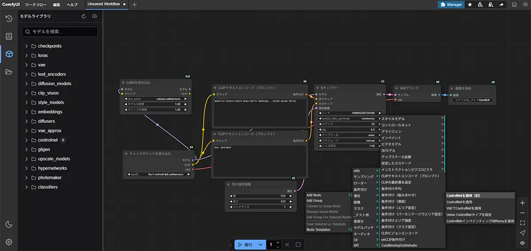
Task: Collapse the Kサンプラー node dot
Action: pyautogui.click(x=317, y=88)
